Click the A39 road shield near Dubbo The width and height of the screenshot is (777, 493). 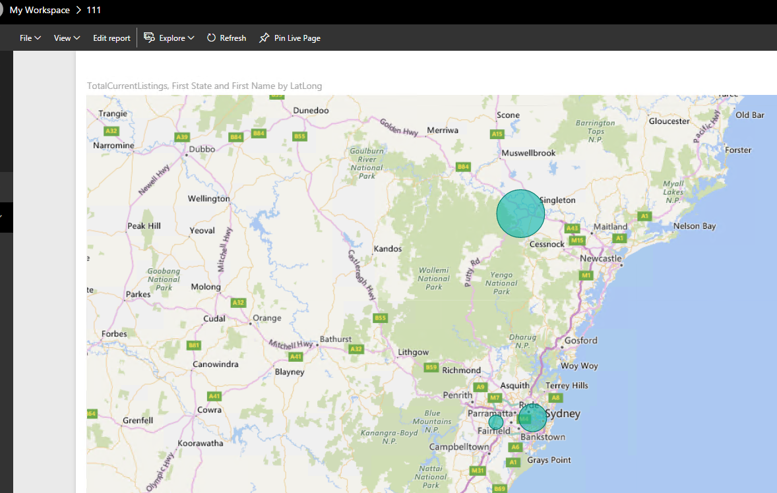[x=182, y=136]
